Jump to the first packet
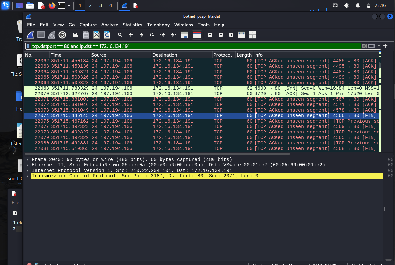This screenshot has width=395, height=265. point(163,35)
